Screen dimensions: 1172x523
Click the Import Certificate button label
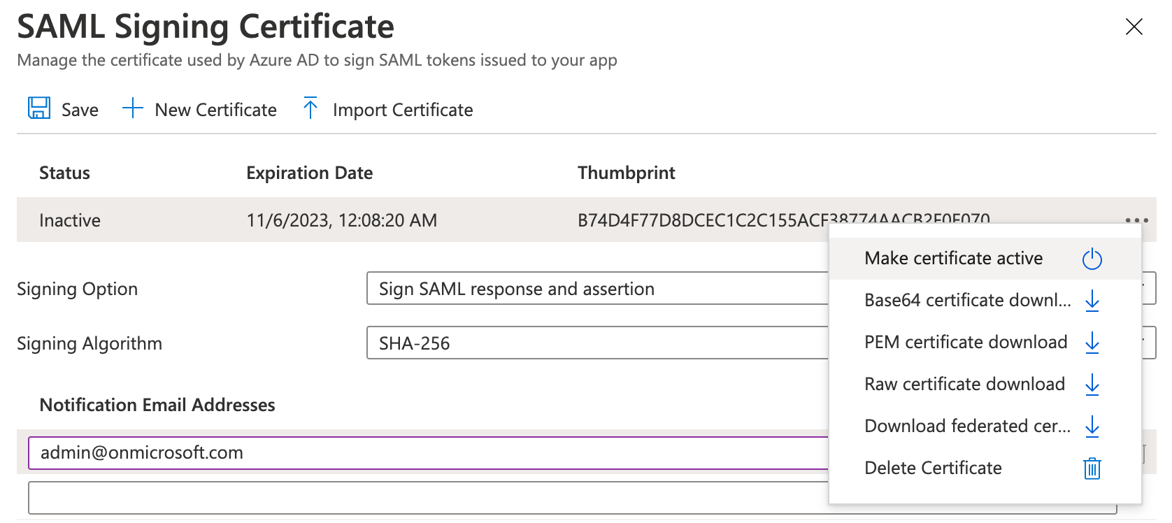point(403,110)
